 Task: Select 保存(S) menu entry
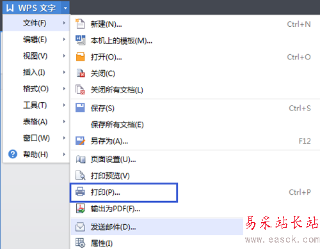[195, 108]
